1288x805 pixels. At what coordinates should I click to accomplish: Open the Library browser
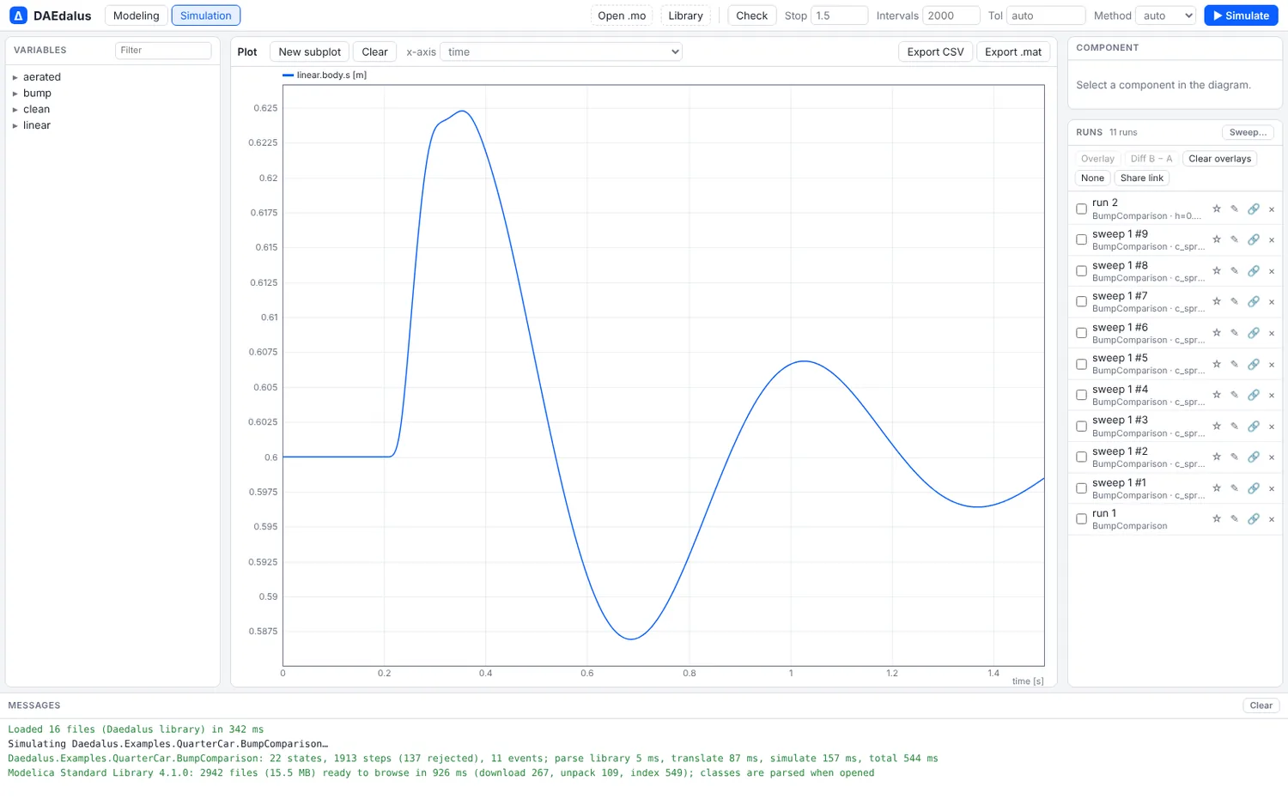click(x=685, y=15)
